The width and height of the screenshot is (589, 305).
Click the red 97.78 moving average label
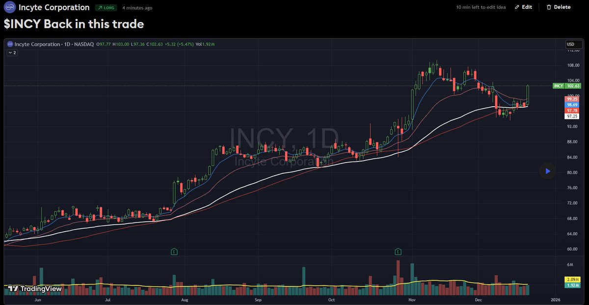pos(573,111)
